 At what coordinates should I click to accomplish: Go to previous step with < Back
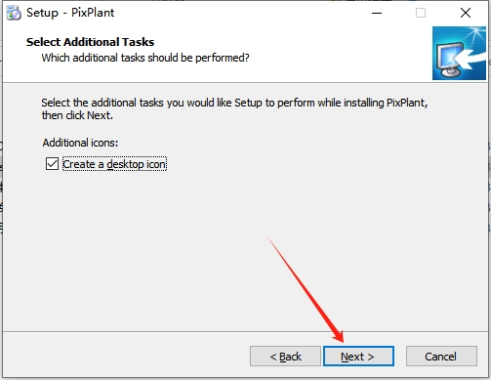coord(285,357)
